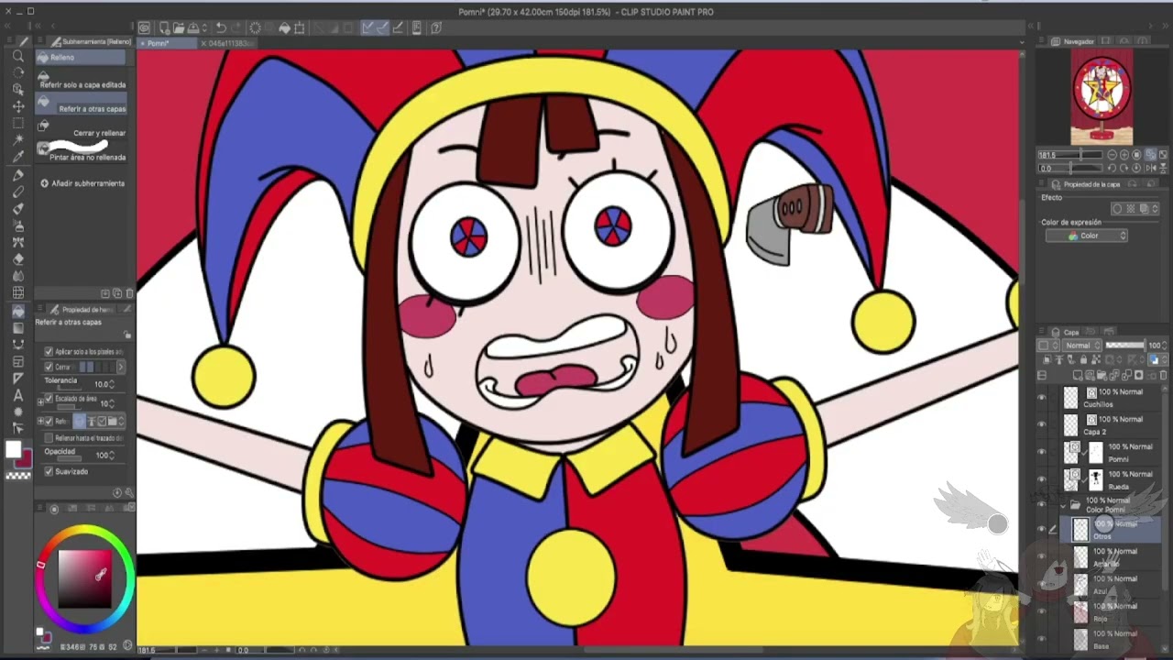Viewport: 1173px width, 660px height.
Task: Click the Undo arrow in command bar
Action: click(221, 28)
